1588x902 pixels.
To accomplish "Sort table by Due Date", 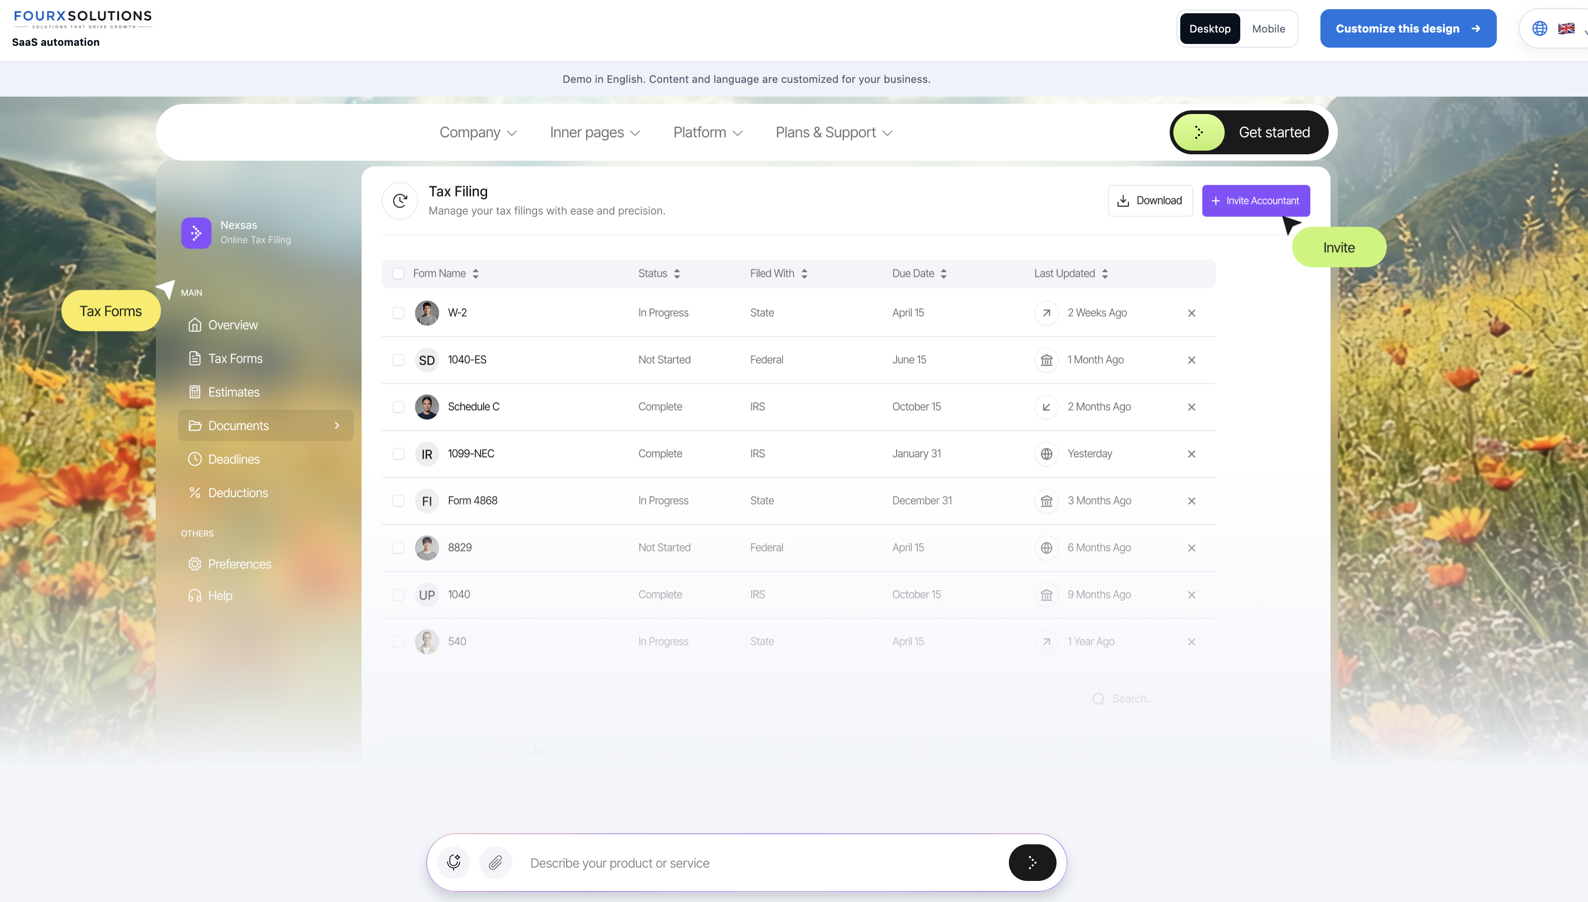I will point(920,273).
